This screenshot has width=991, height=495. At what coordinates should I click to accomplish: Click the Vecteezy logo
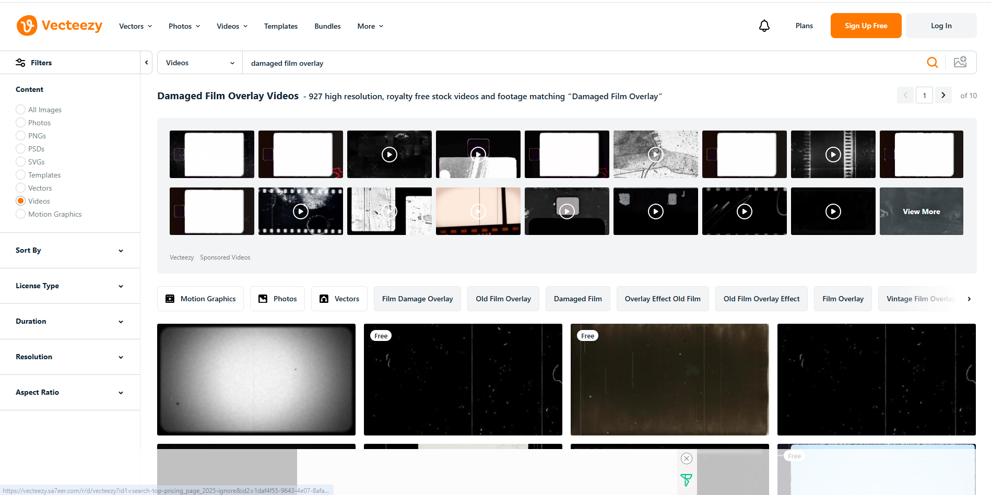pyautogui.click(x=59, y=25)
